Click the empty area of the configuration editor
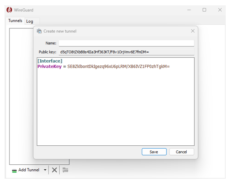227x180 pixels. pos(116,108)
